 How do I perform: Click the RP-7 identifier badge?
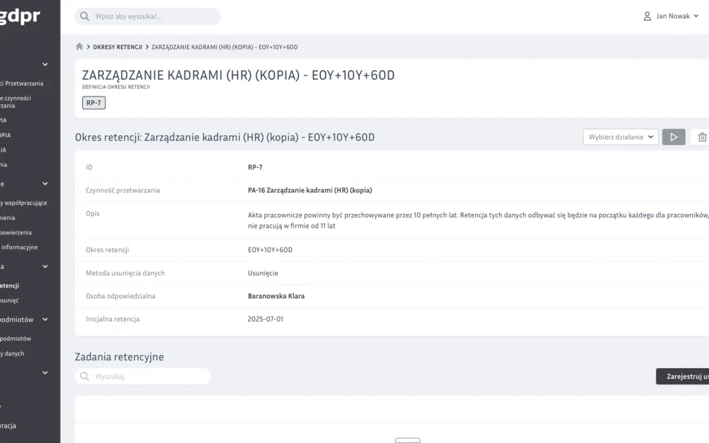pos(94,103)
